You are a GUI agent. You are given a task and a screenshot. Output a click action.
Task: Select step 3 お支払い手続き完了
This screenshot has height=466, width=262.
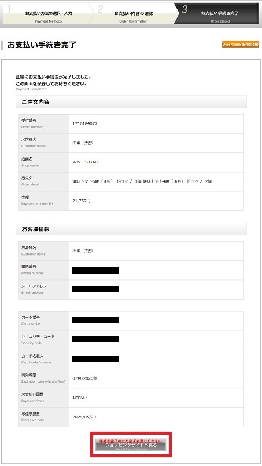[217, 14]
